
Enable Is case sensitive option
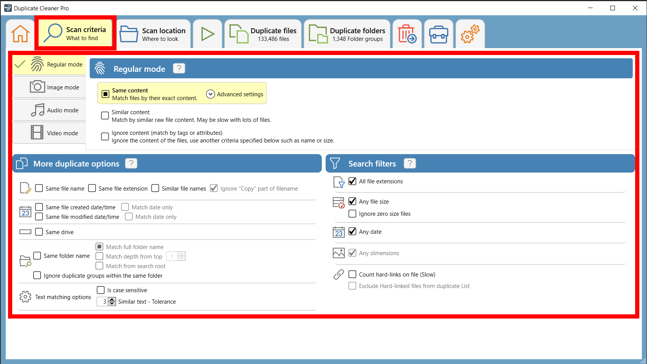(x=101, y=290)
